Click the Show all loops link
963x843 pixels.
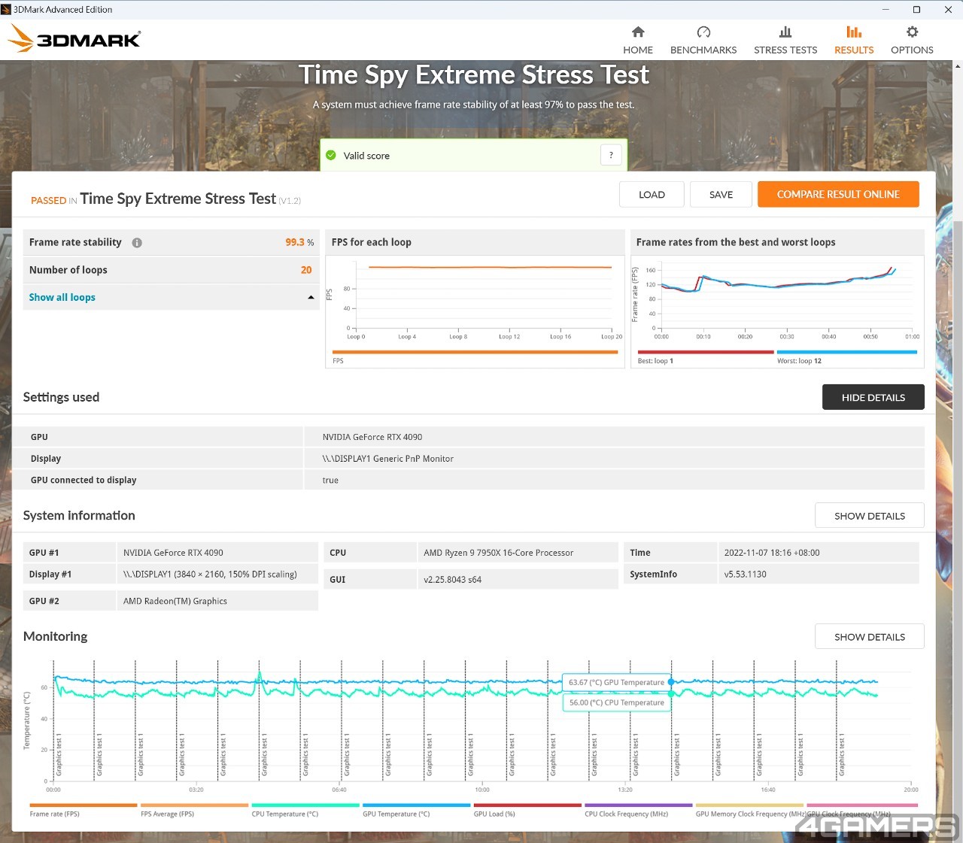62,298
